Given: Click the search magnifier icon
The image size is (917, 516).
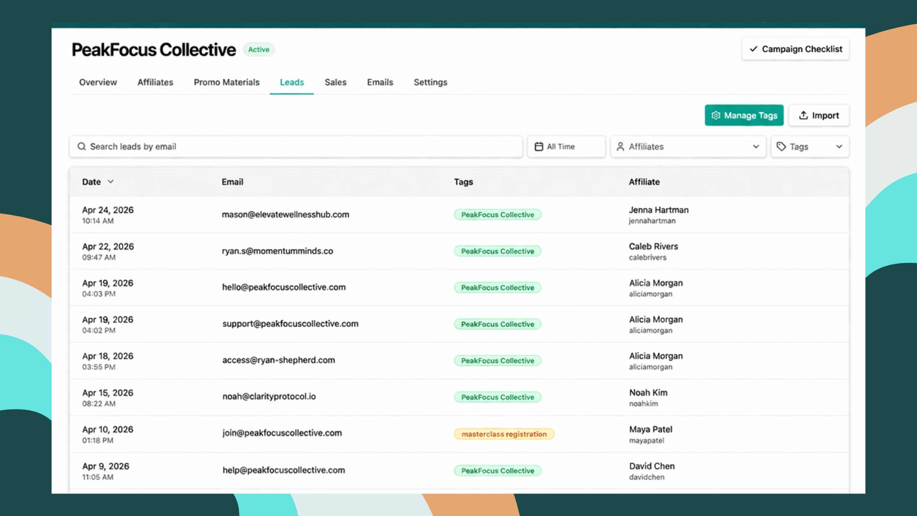Looking at the screenshot, I should coord(82,146).
